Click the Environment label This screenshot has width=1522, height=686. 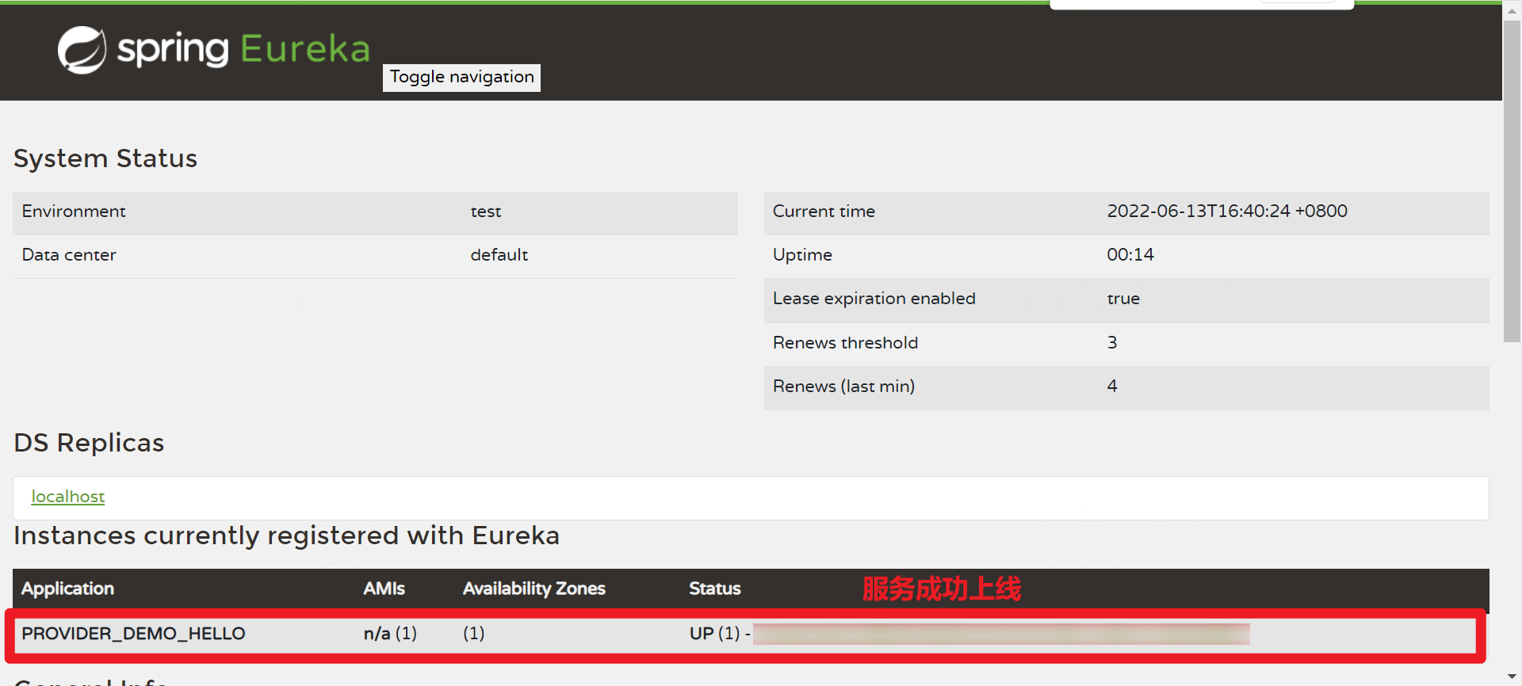(74, 212)
